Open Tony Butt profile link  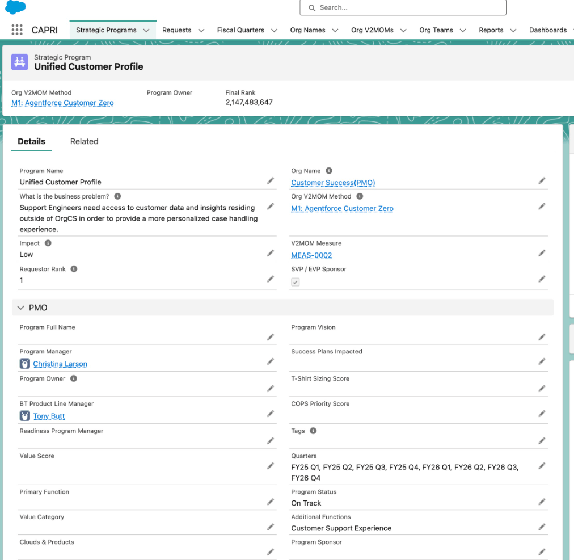(x=49, y=416)
